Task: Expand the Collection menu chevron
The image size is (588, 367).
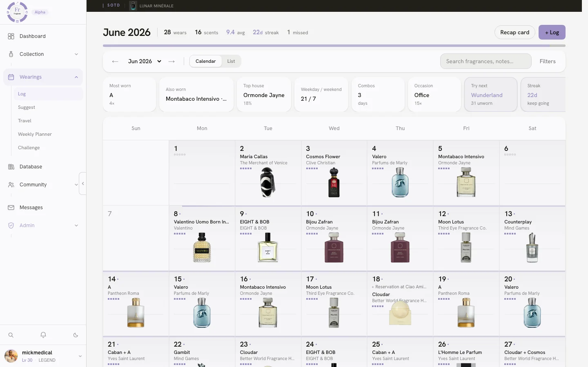Action: (x=76, y=54)
